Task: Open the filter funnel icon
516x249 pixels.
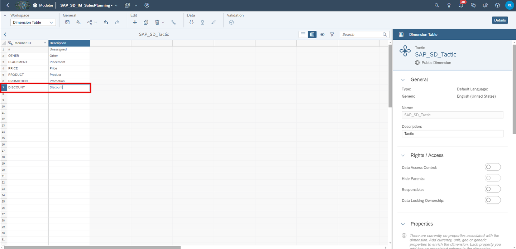Action: 332,35
